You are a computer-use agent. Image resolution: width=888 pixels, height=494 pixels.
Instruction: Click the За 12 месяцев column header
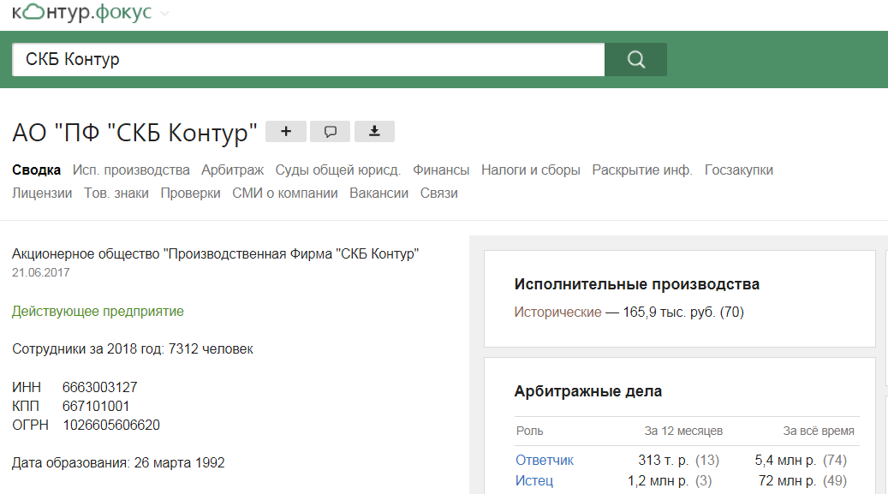tap(683, 432)
